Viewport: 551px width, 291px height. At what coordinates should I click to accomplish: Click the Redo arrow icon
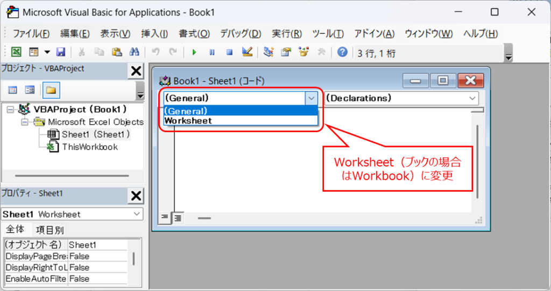coord(173,52)
